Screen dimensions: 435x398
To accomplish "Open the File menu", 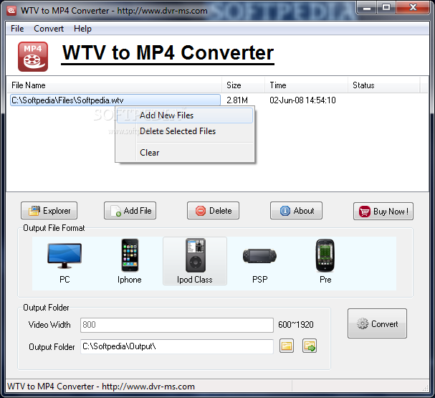I will tap(17, 29).
